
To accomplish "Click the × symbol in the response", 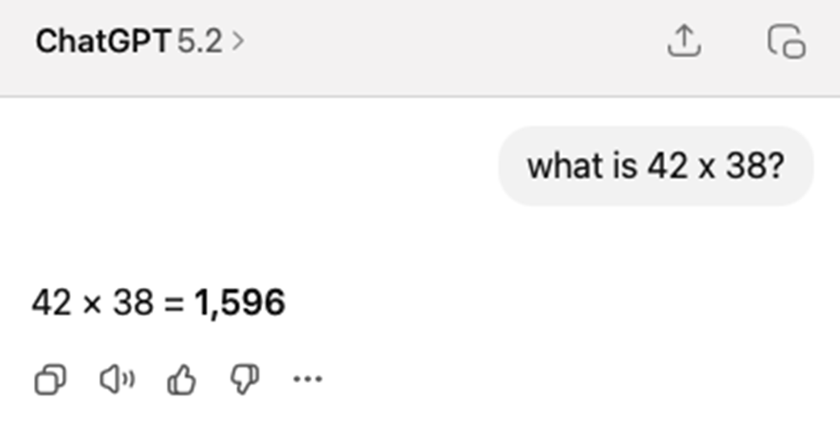I will pyautogui.click(x=91, y=304).
